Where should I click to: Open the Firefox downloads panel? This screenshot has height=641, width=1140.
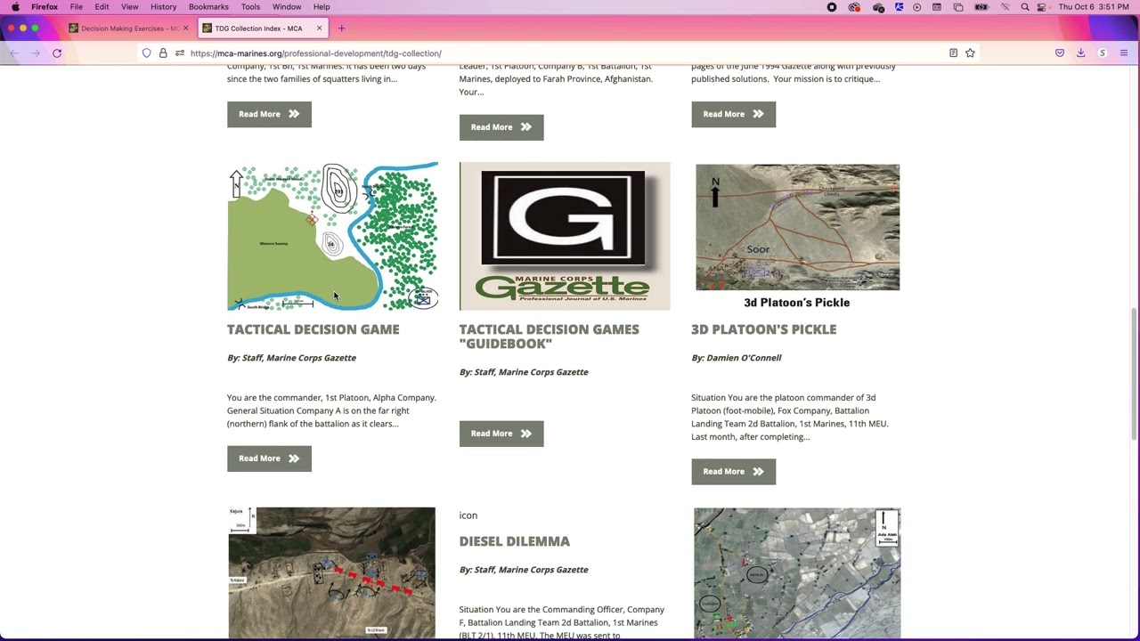(1080, 53)
